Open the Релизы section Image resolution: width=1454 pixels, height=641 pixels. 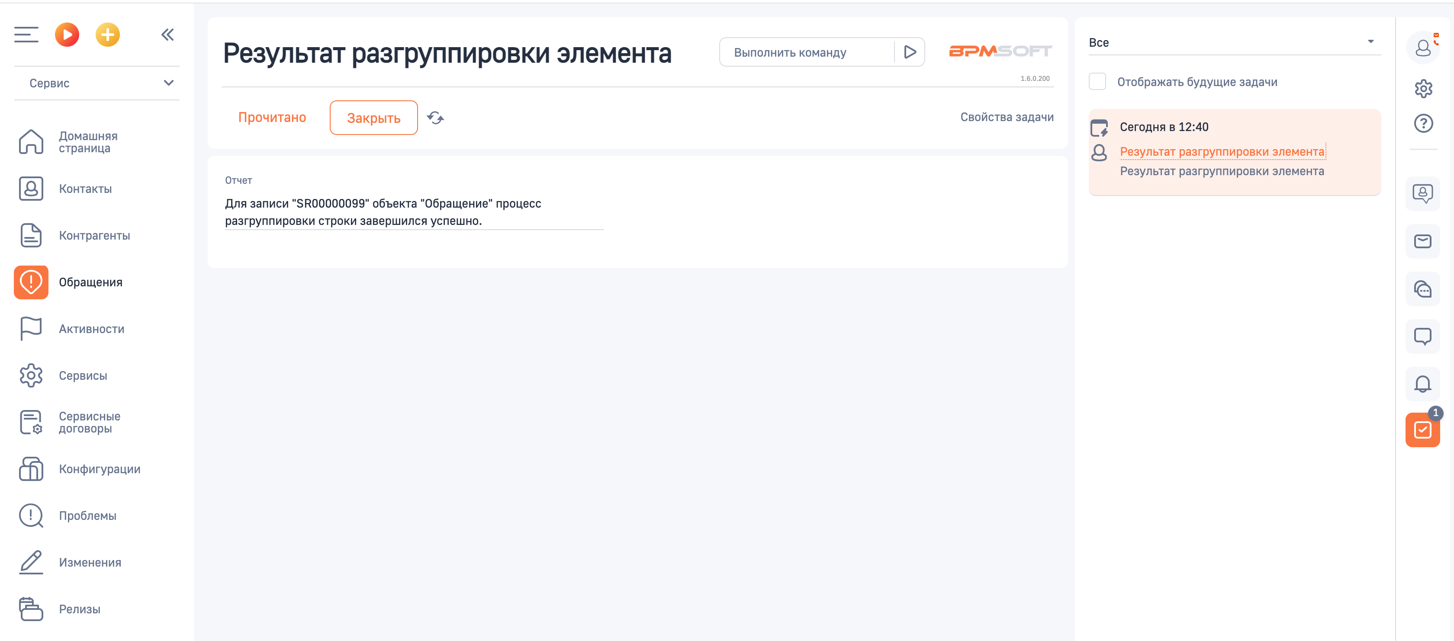pyautogui.click(x=80, y=609)
